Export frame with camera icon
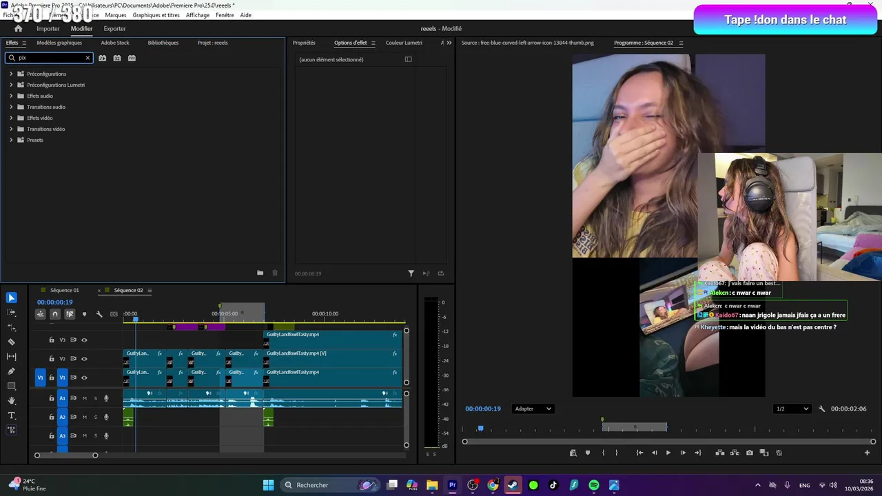The height and width of the screenshot is (496, 882). click(749, 453)
